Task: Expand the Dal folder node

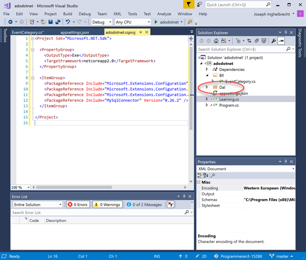Action: [207, 87]
